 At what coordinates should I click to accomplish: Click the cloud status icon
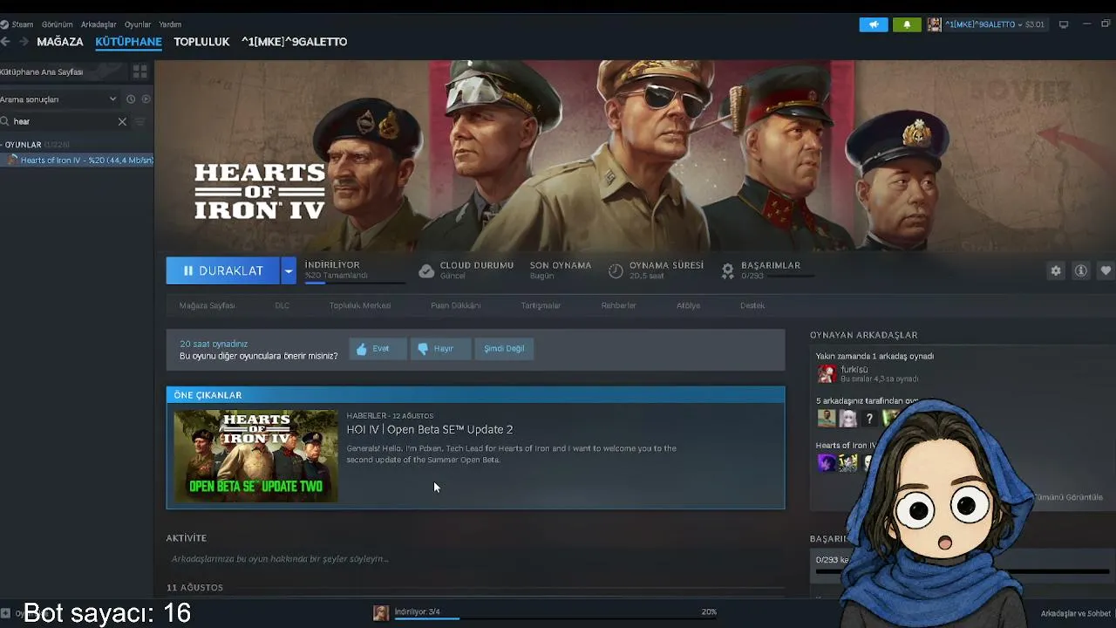tap(426, 271)
